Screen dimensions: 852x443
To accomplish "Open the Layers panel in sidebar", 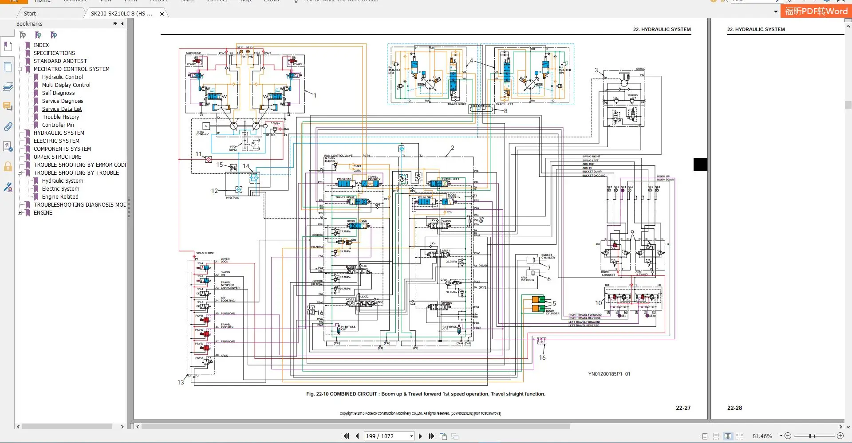I will (x=8, y=87).
